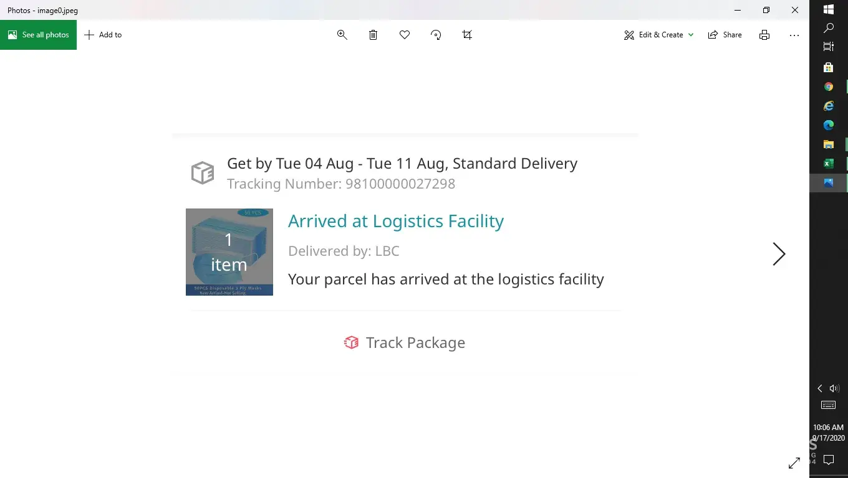Screen dimensions: 848x478
Task: Click the volume speaker tray icon
Action: click(834, 388)
